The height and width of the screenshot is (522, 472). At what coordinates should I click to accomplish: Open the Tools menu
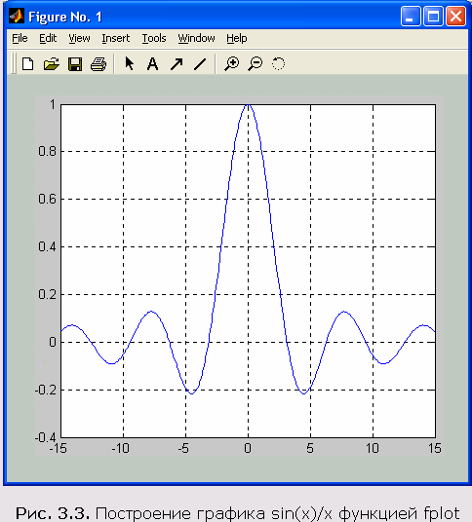pos(154,38)
